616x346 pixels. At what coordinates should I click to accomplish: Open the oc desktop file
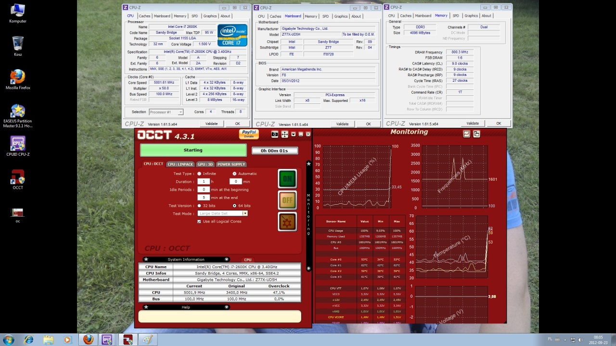[x=18, y=215]
